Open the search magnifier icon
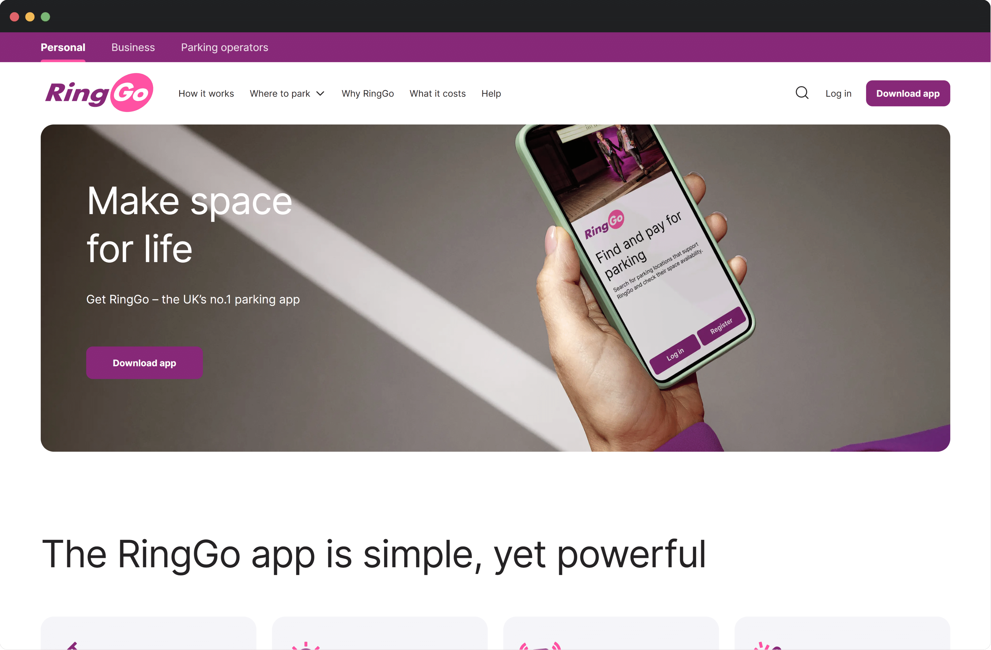Image resolution: width=991 pixels, height=650 pixels. click(x=801, y=93)
